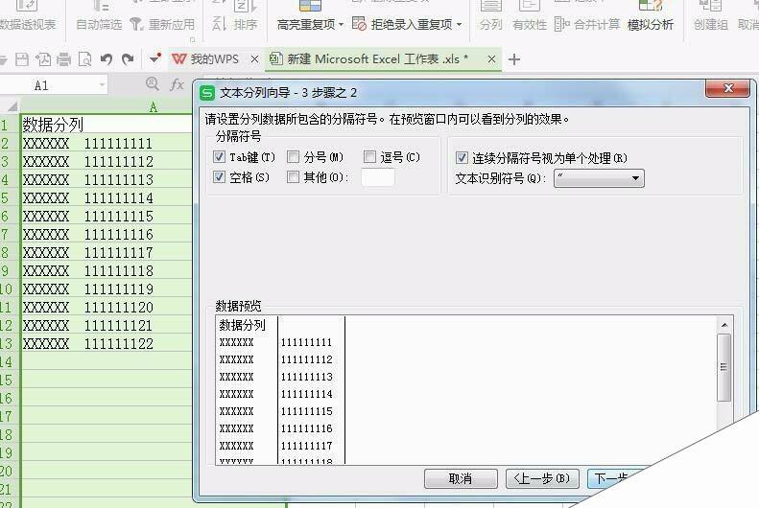Close the 新建 Microsoft Excel 工作表 tab
This screenshot has width=759, height=508.
[491, 59]
